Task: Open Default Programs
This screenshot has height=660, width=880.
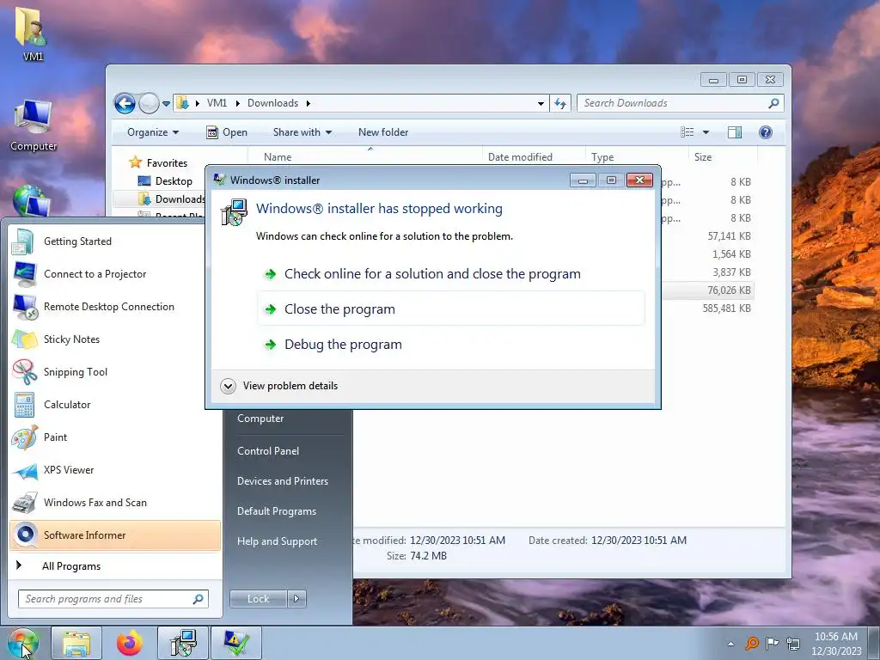Action: tap(277, 511)
